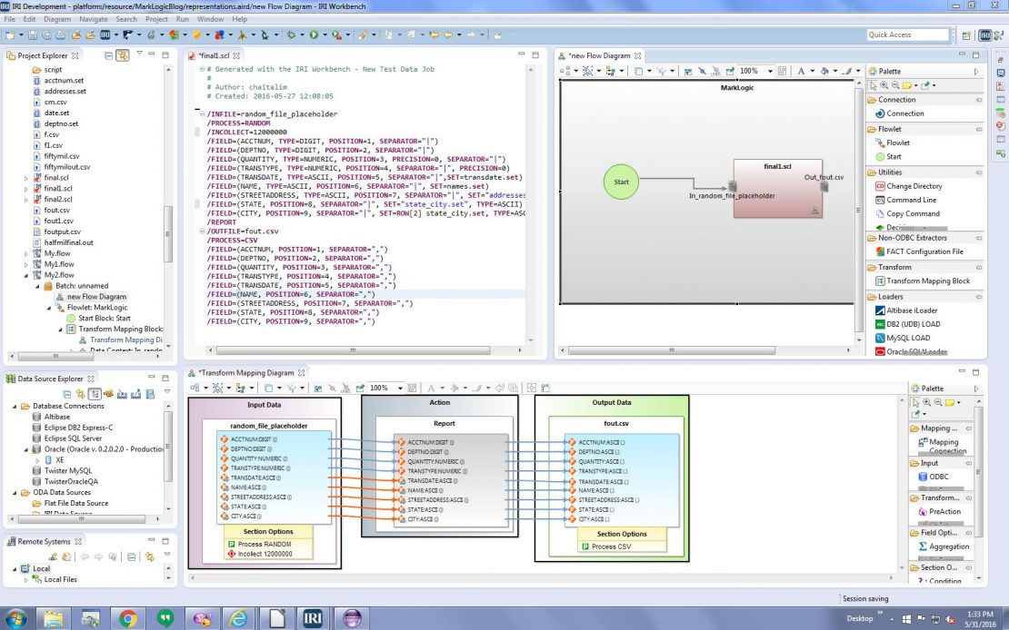
Task: Click the Debug bug icon in the toolbar
Action: [292, 34]
